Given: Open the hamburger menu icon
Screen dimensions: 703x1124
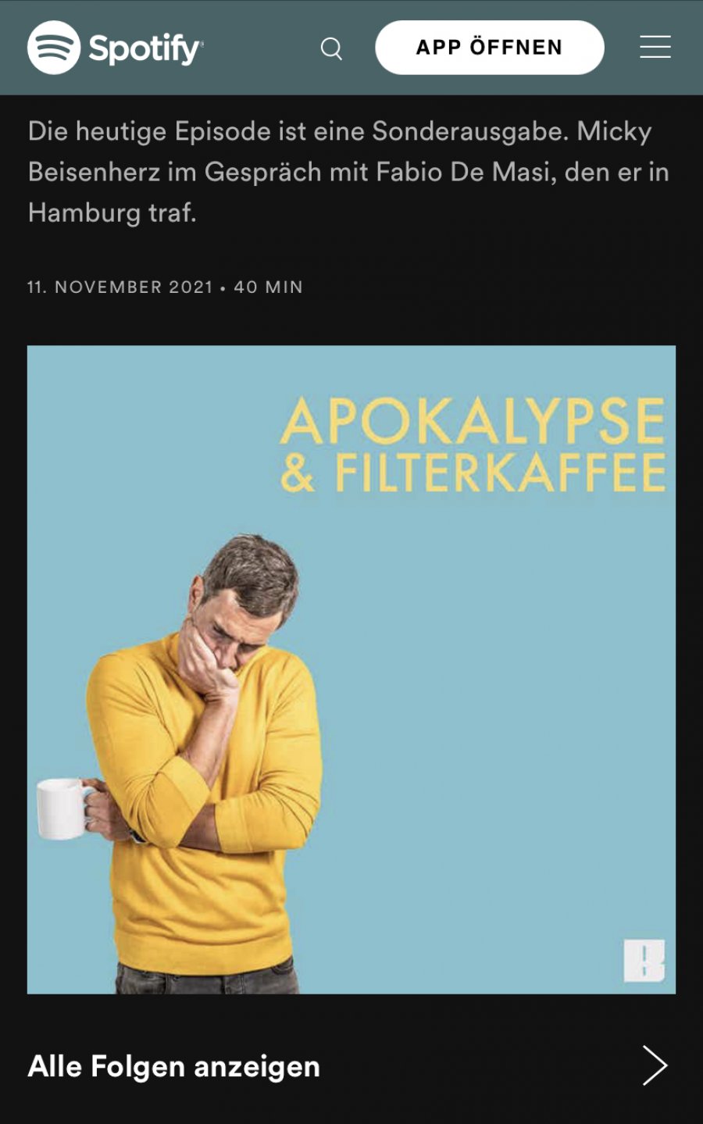Looking at the screenshot, I should pyautogui.click(x=655, y=48).
